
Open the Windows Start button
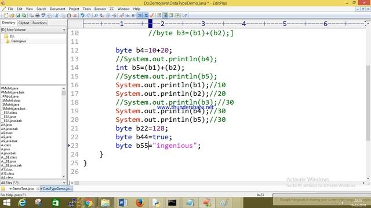pos(6,203)
